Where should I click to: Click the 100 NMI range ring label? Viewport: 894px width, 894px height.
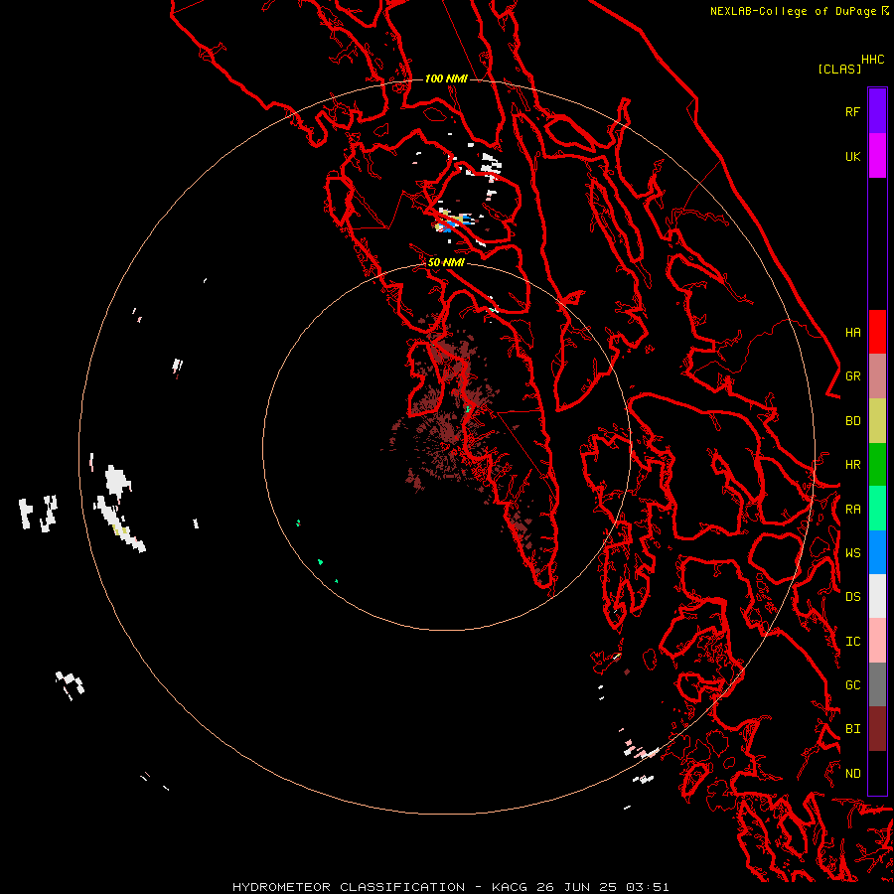[446, 78]
